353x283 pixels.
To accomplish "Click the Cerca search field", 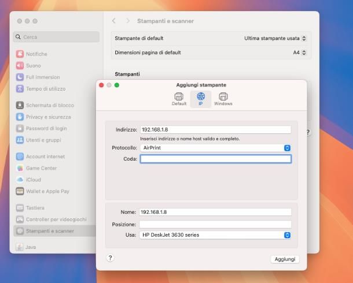I will click(x=52, y=37).
